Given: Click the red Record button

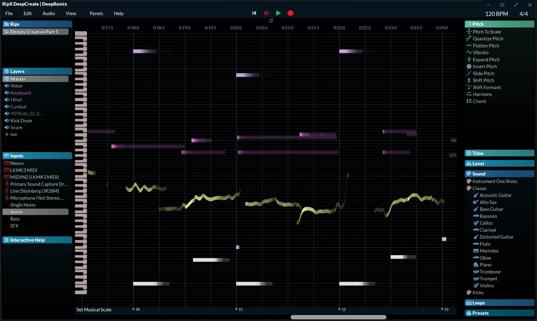Looking at the screenshot, I should click(290, 13).
